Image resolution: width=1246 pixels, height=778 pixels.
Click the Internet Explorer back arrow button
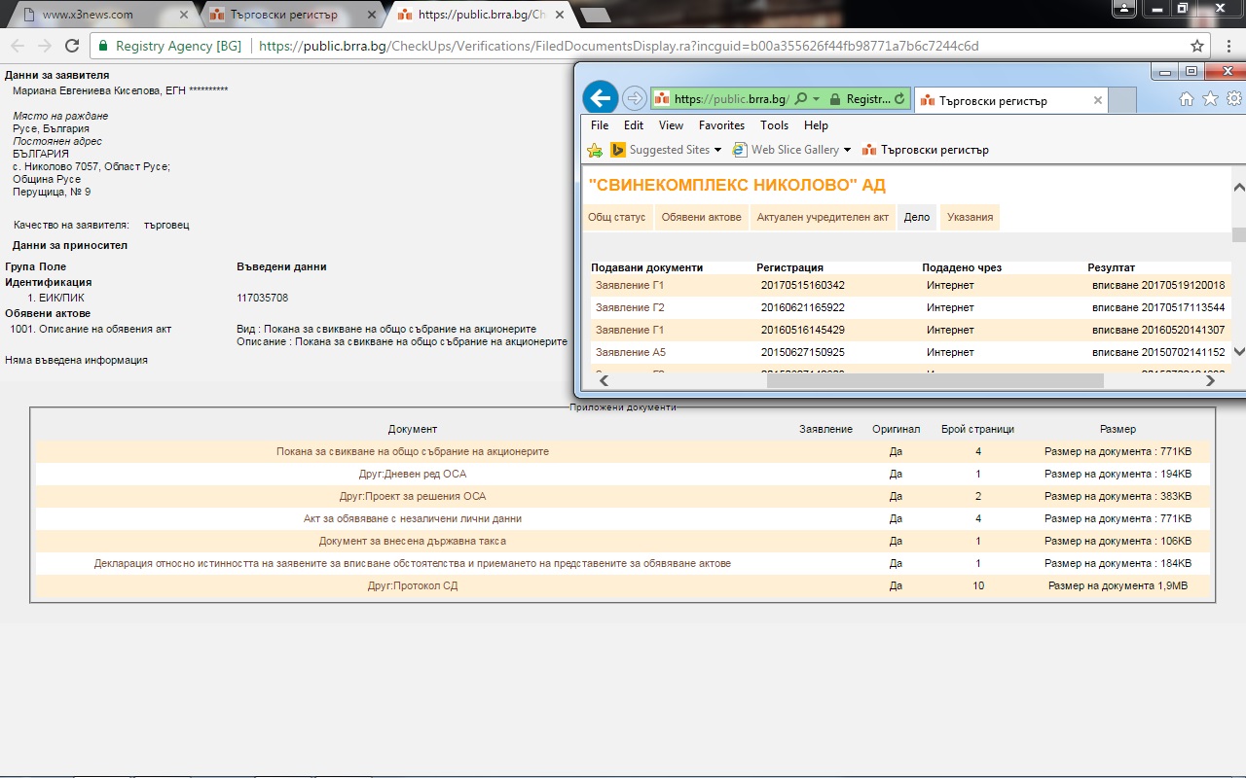pyautogui.click(x=601, y=98)
